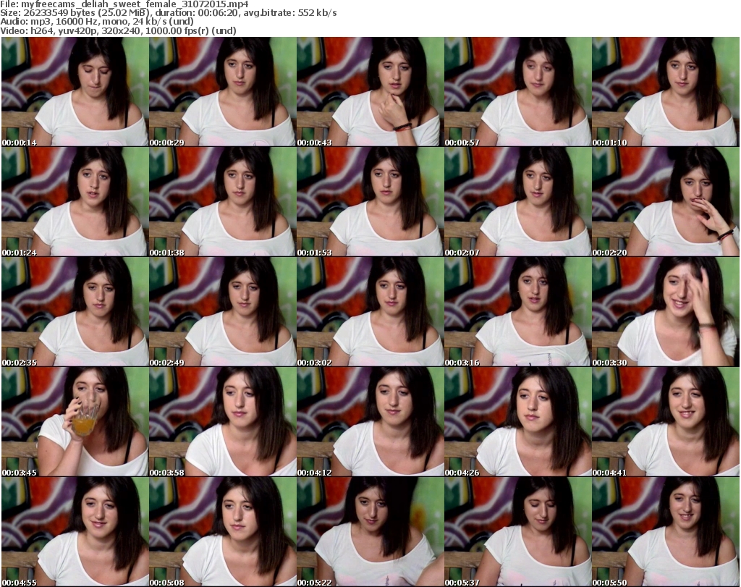
Task: Open the frame stamped 00:01:38
Action: (223, 202)
